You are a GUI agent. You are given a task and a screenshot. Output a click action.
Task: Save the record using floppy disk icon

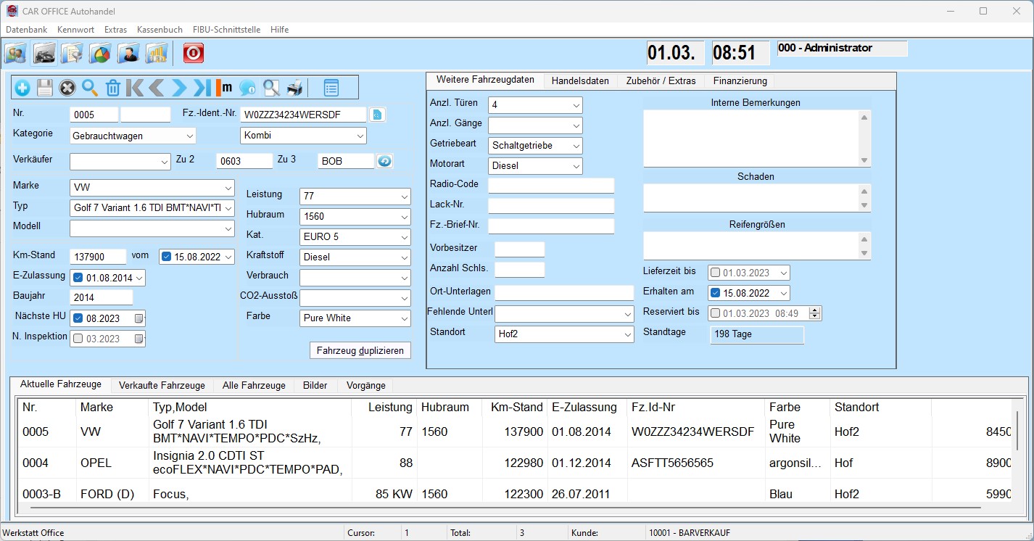coord(45,88)
